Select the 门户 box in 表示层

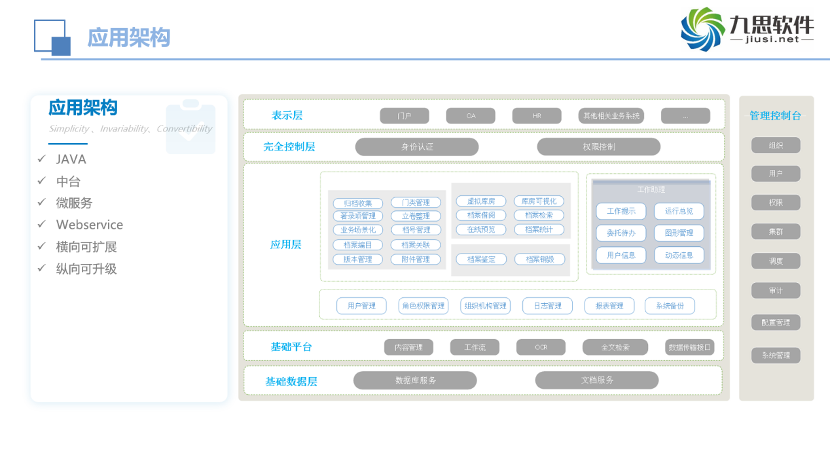(x=404, y=116)
